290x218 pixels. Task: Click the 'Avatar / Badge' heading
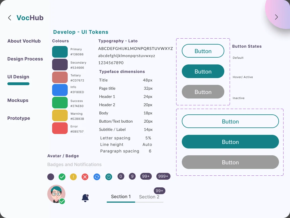(63, 156)
